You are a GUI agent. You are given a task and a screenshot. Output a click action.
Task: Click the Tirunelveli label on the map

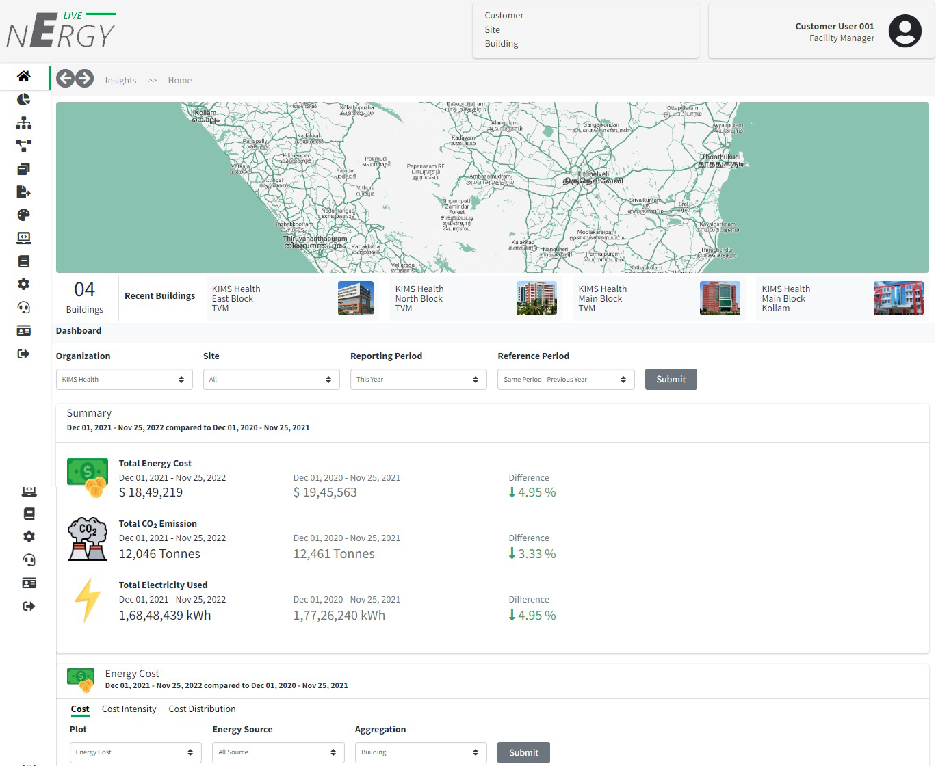(593, 178)
